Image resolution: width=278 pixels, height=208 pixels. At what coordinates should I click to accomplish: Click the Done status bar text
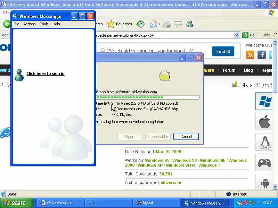[x=12, y=194]
